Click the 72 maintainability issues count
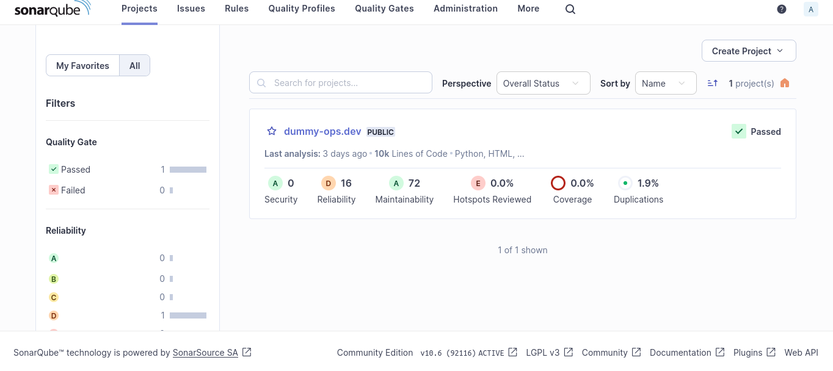Viewport: 833px width, 371px height. (x=414, y=183)
